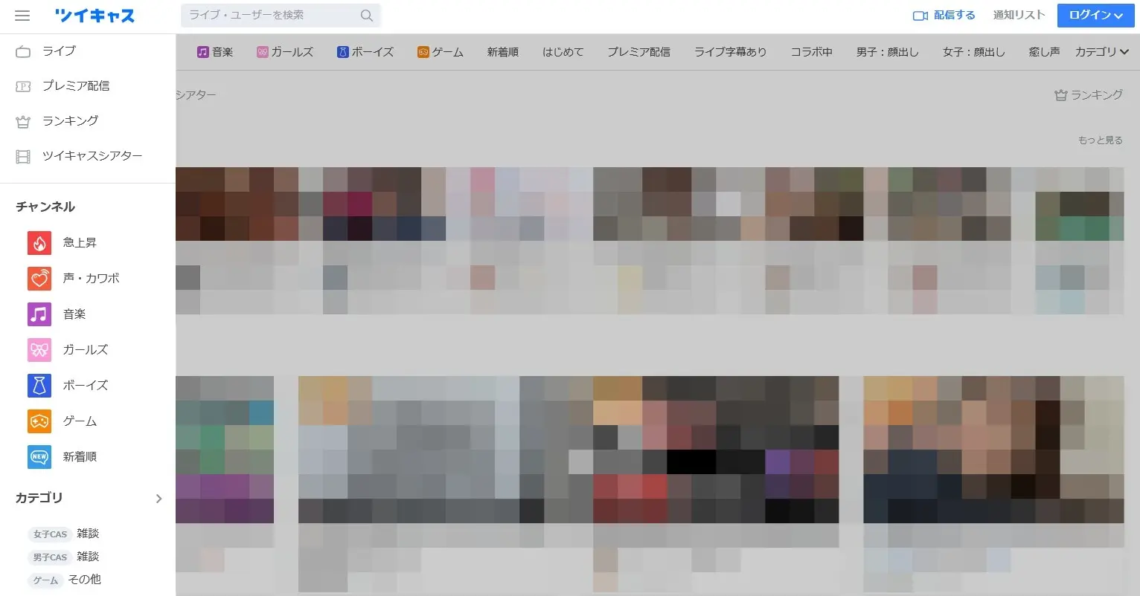The image size is (1140, 596).
Task: Select the ボーイズ channel sidebar icon
Action: pyautogui.click(x=39, y=385)
